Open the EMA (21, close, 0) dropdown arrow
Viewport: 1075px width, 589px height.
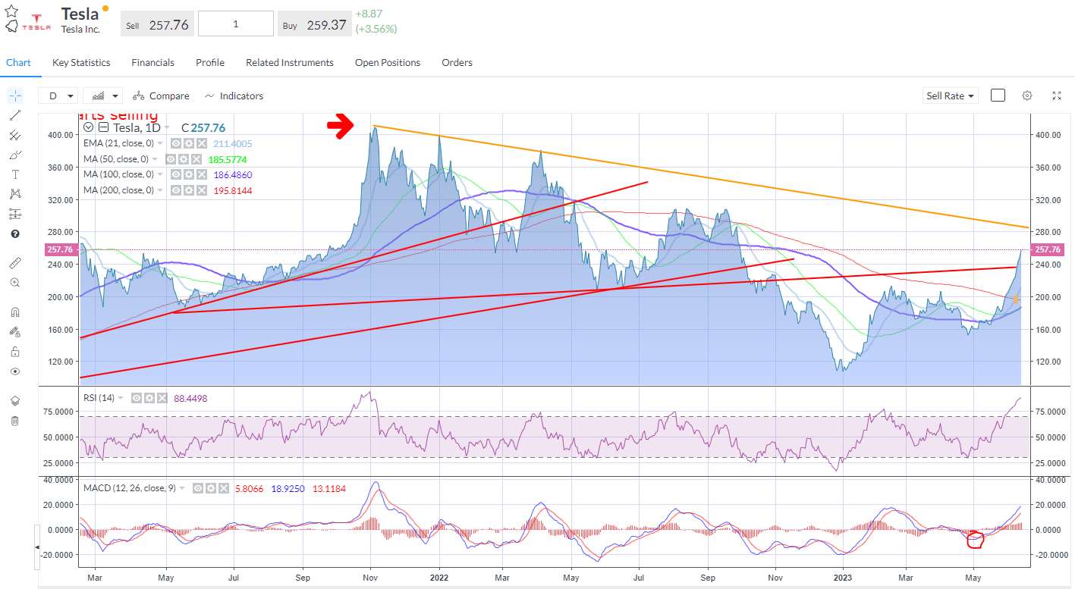[162, 143]
